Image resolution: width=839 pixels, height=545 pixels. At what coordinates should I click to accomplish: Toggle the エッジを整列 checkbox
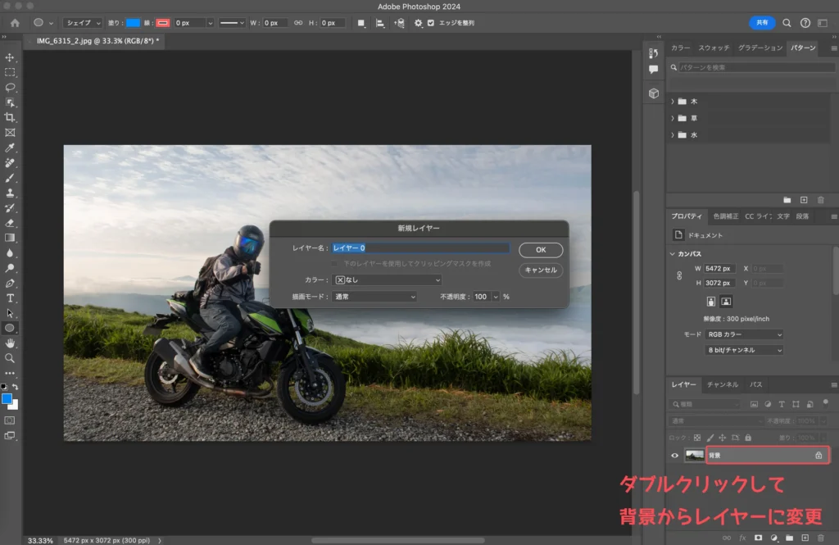click(431, 23)
